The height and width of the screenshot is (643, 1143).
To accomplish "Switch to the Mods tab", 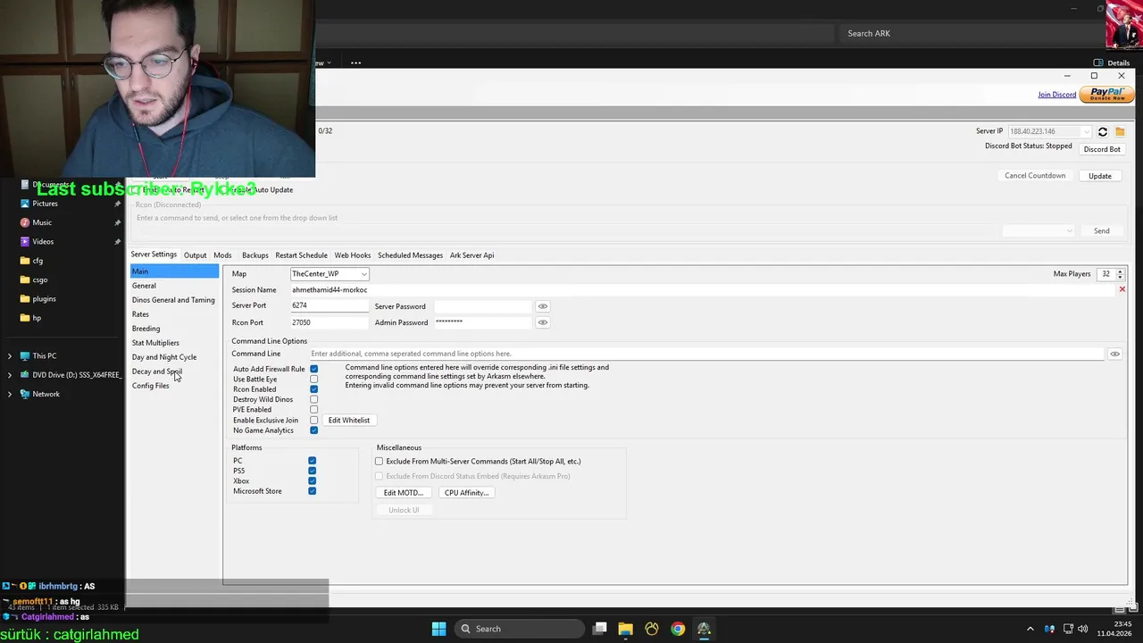I will point(222,255).
